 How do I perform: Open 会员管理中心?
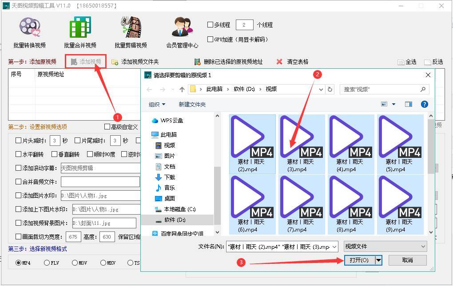[x=182, y=32]
